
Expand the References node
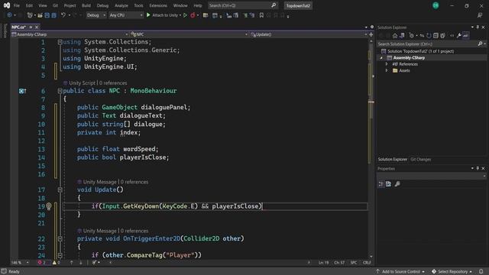387,64
